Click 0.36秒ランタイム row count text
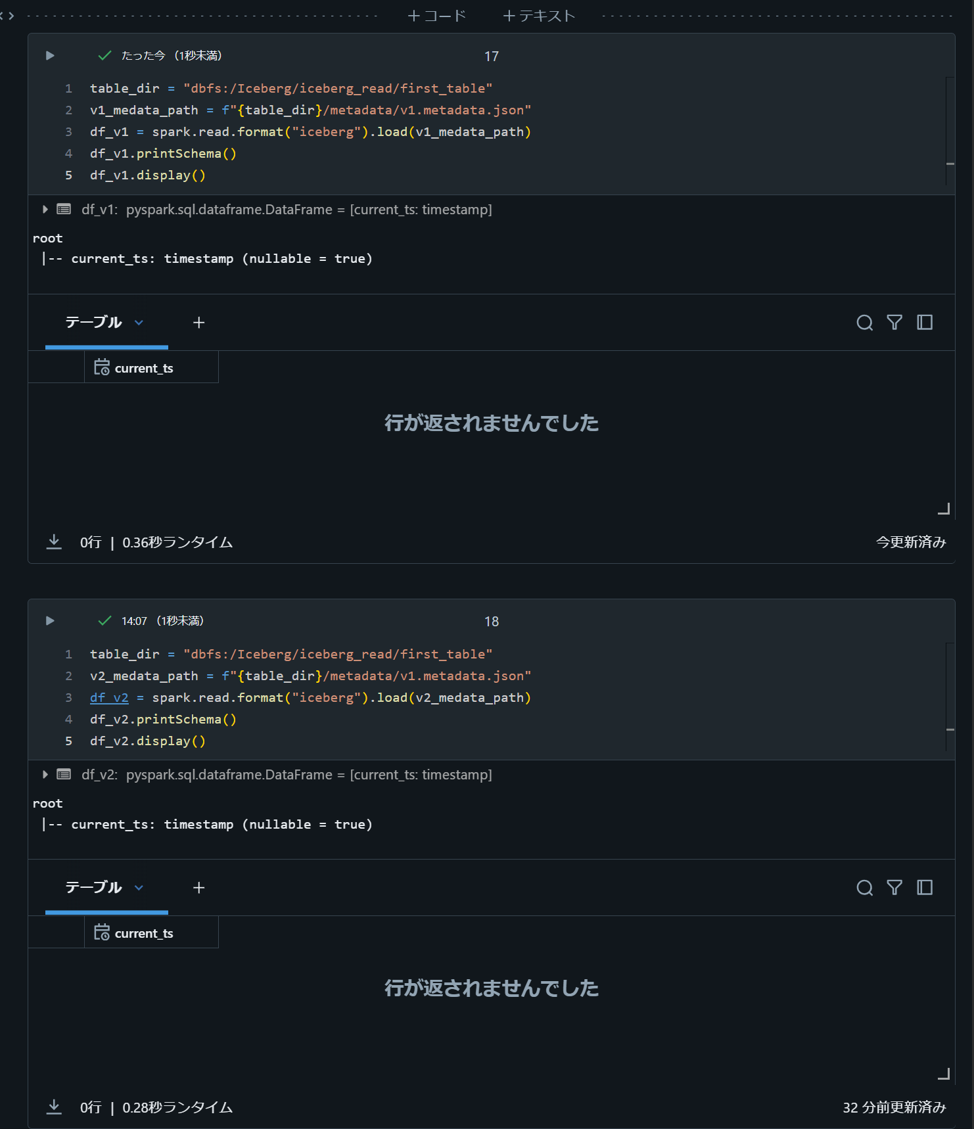Image resolution: width=974 pixels, height=1129 pixels. pos(177,543)
